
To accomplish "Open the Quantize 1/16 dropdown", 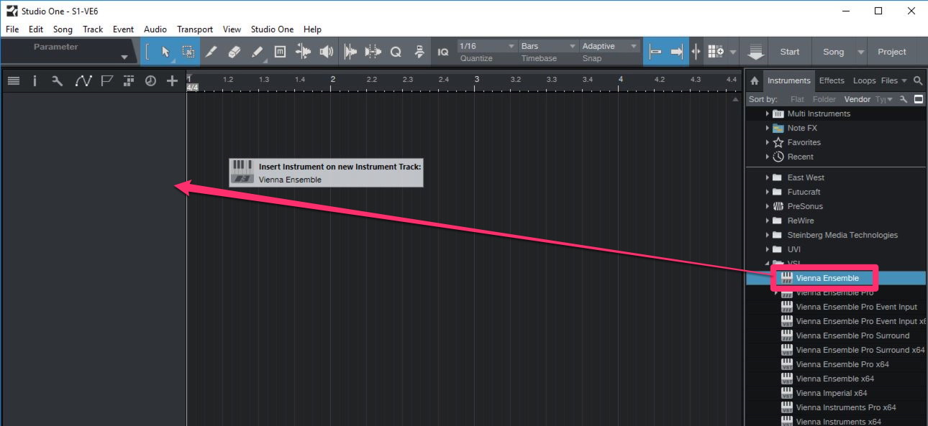I will point(486,46).
